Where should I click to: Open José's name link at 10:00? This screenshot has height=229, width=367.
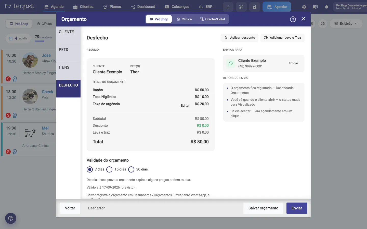46,55
